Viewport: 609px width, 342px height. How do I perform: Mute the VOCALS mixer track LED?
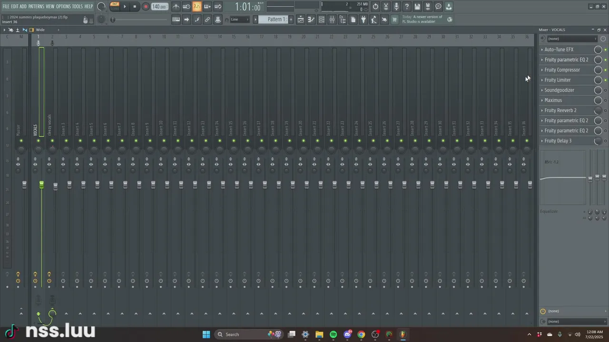point(38,141)
